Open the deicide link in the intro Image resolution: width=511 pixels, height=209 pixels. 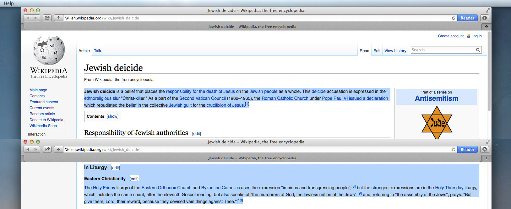318,92
